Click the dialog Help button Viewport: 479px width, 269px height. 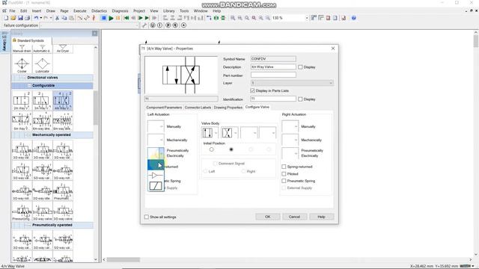[x=321, y=217]
